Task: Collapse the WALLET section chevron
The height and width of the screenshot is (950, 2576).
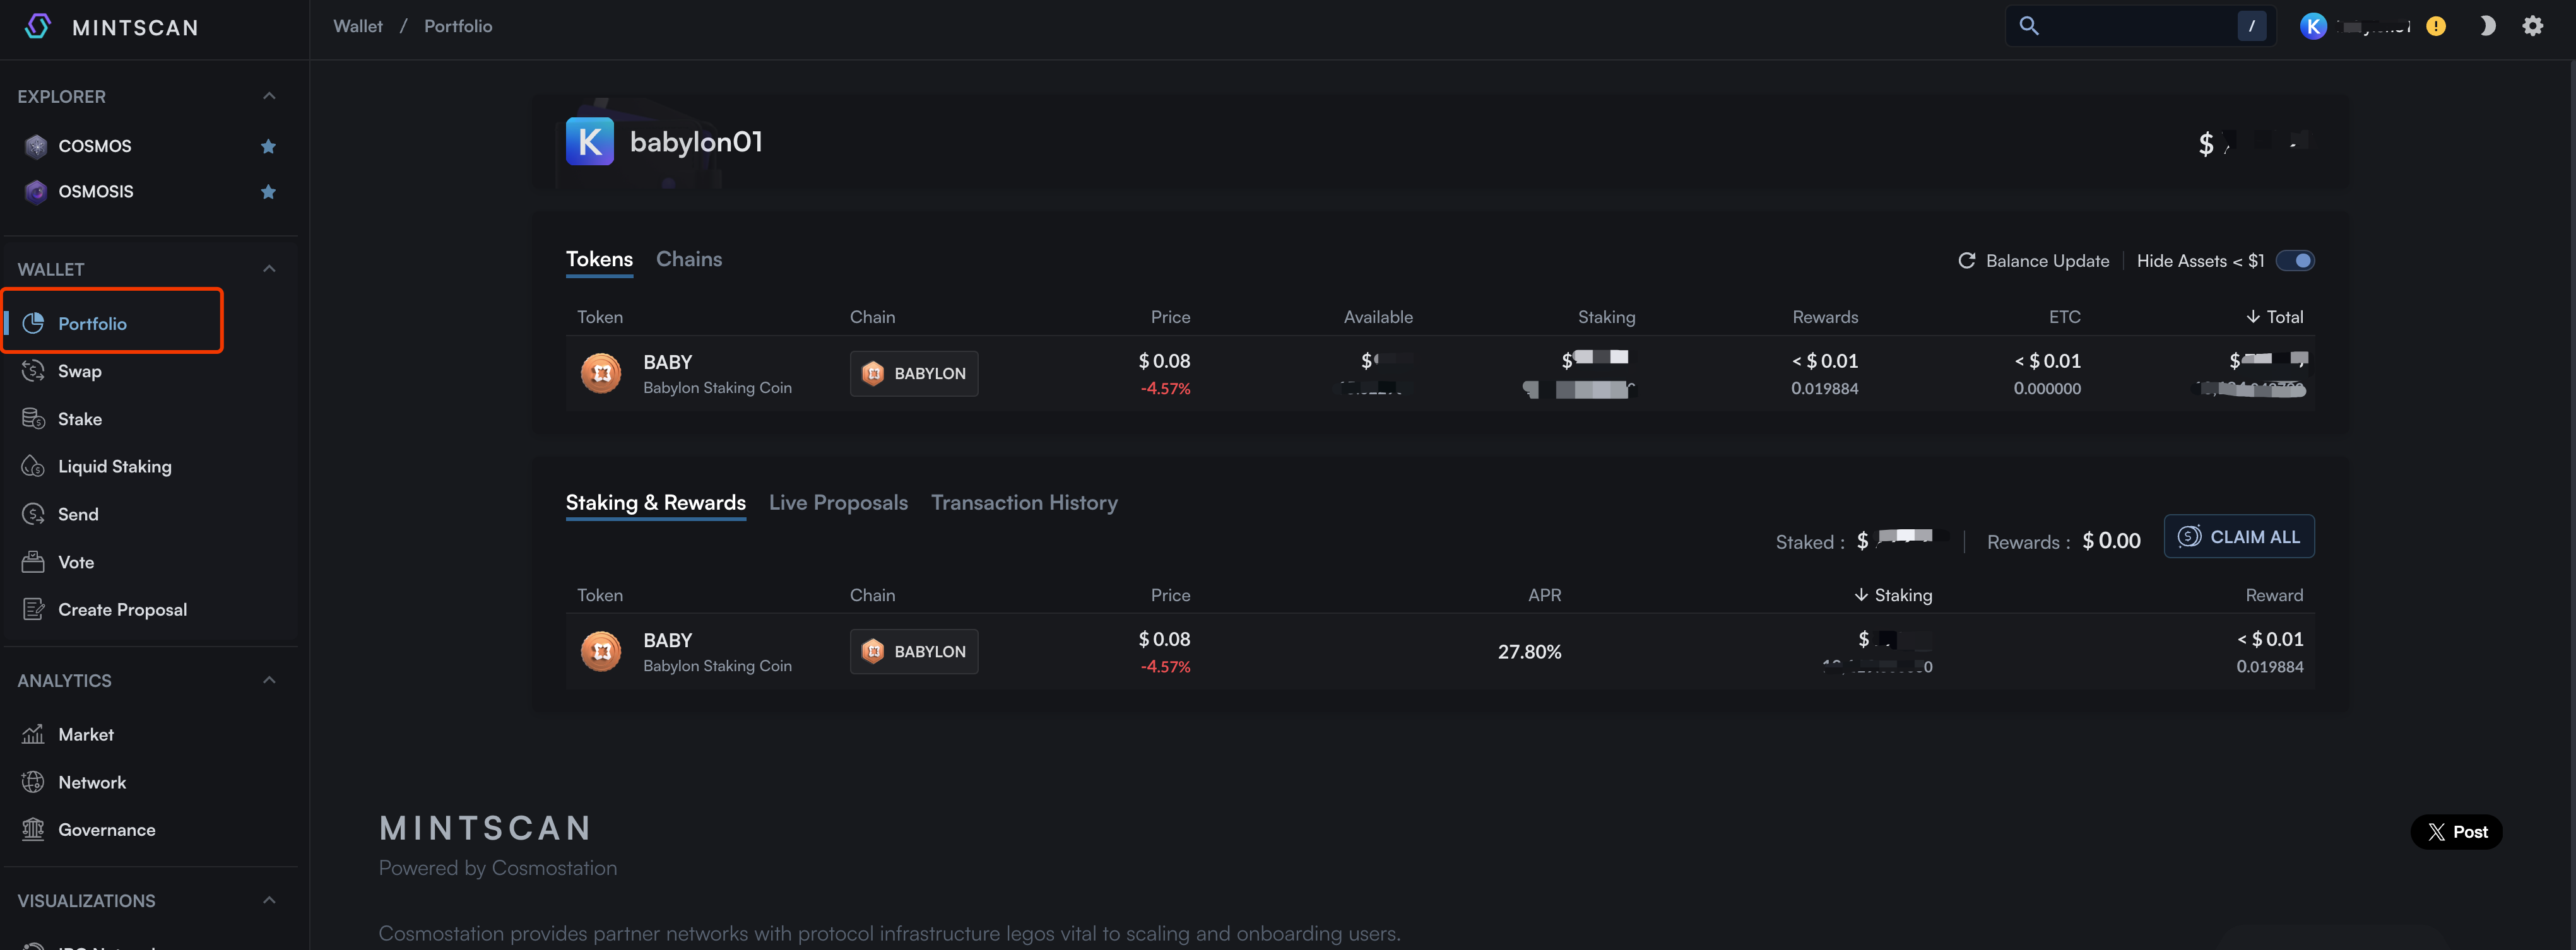Action: point(269,269)
